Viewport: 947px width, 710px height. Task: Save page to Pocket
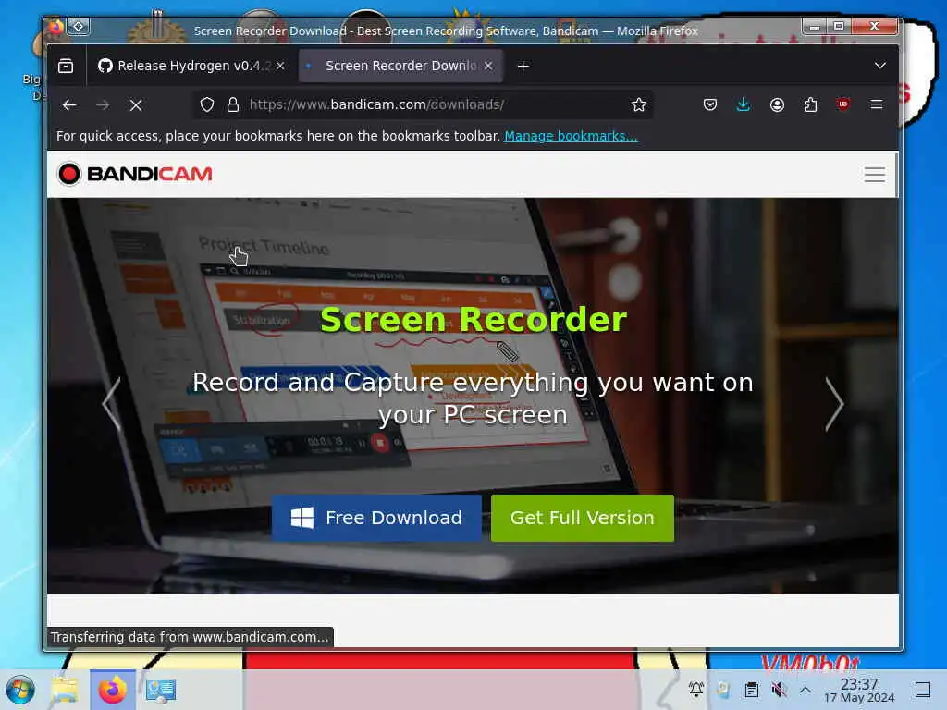[x=710, y=104]
